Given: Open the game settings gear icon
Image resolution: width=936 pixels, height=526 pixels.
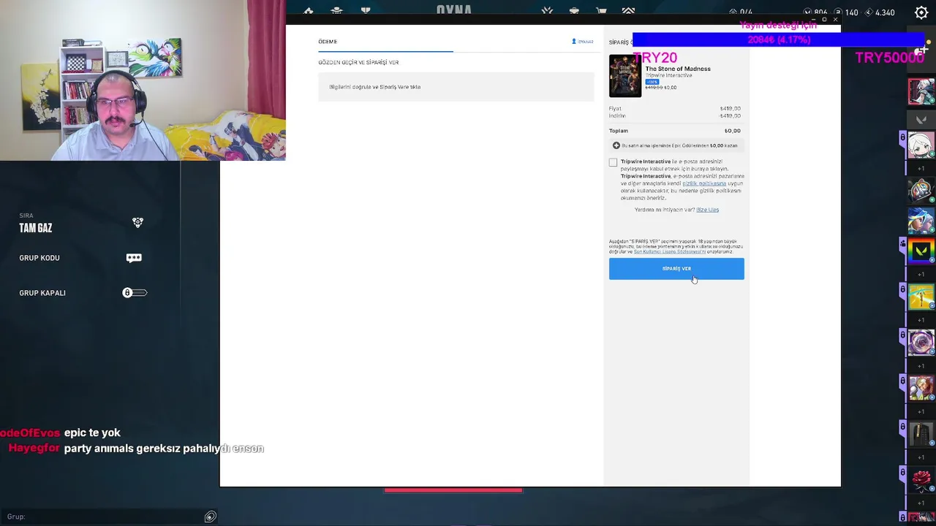Looking at the screenshot, I should coord(921,12).
